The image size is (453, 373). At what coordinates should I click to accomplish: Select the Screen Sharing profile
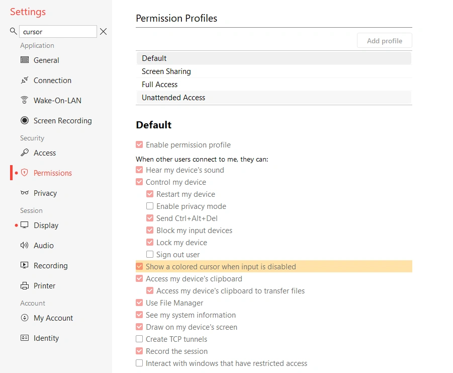(166, 71)
